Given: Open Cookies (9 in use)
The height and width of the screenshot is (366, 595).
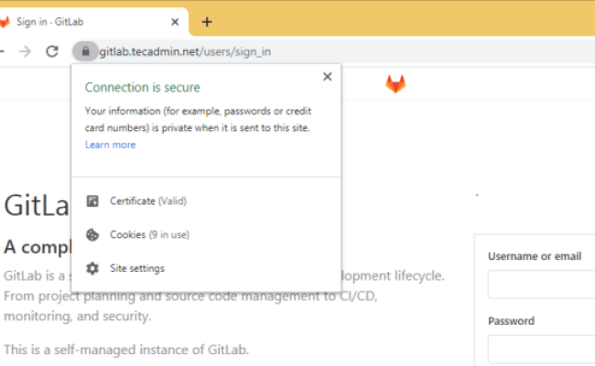Looking at the screenshot, I should 149,235.
